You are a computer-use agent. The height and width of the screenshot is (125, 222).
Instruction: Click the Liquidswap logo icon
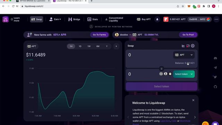[x=6, y=19]
